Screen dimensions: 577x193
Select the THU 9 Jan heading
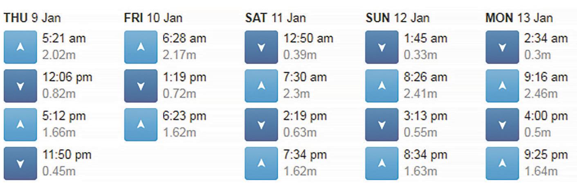point(32,18)
